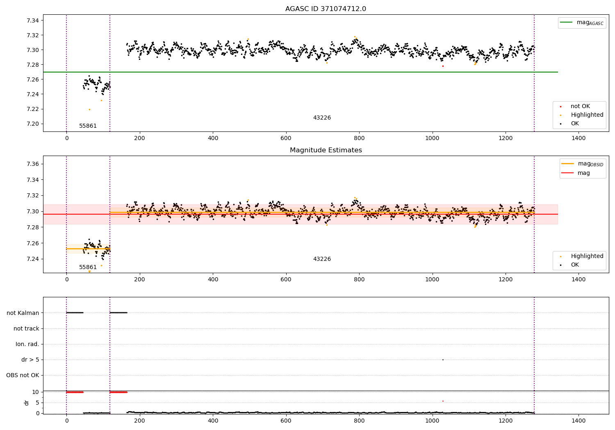Click the 7.36 tick on middle plot

pos(32,164)
